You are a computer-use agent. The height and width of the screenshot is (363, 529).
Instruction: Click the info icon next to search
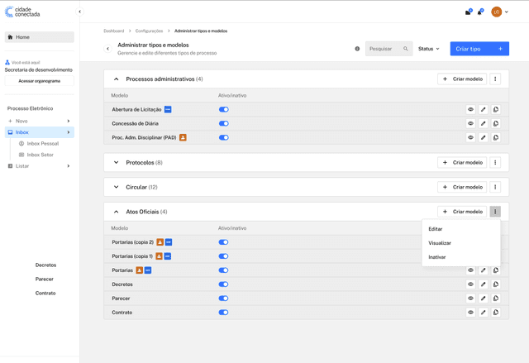357,49
